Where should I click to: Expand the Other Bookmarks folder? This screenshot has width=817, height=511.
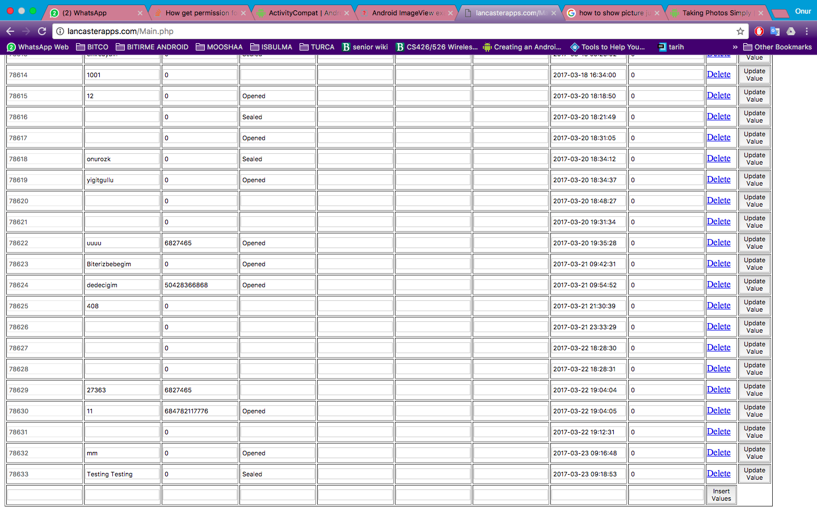[777, 47]
